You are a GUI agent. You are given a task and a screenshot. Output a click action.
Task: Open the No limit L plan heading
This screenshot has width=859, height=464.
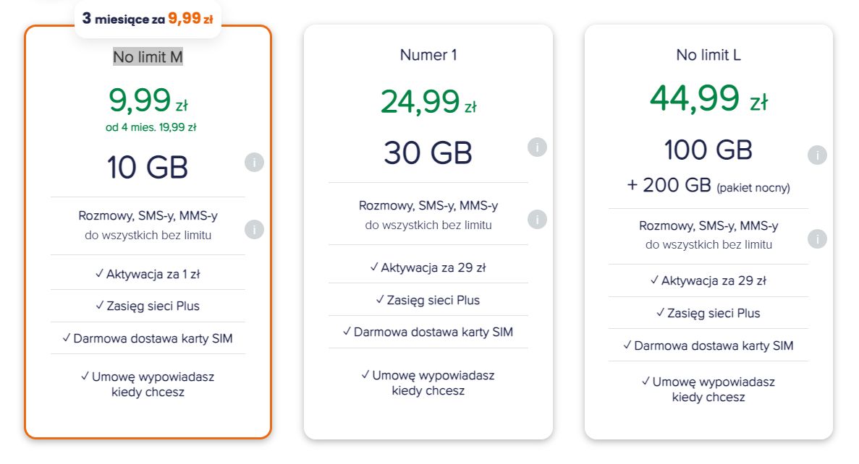708,55
